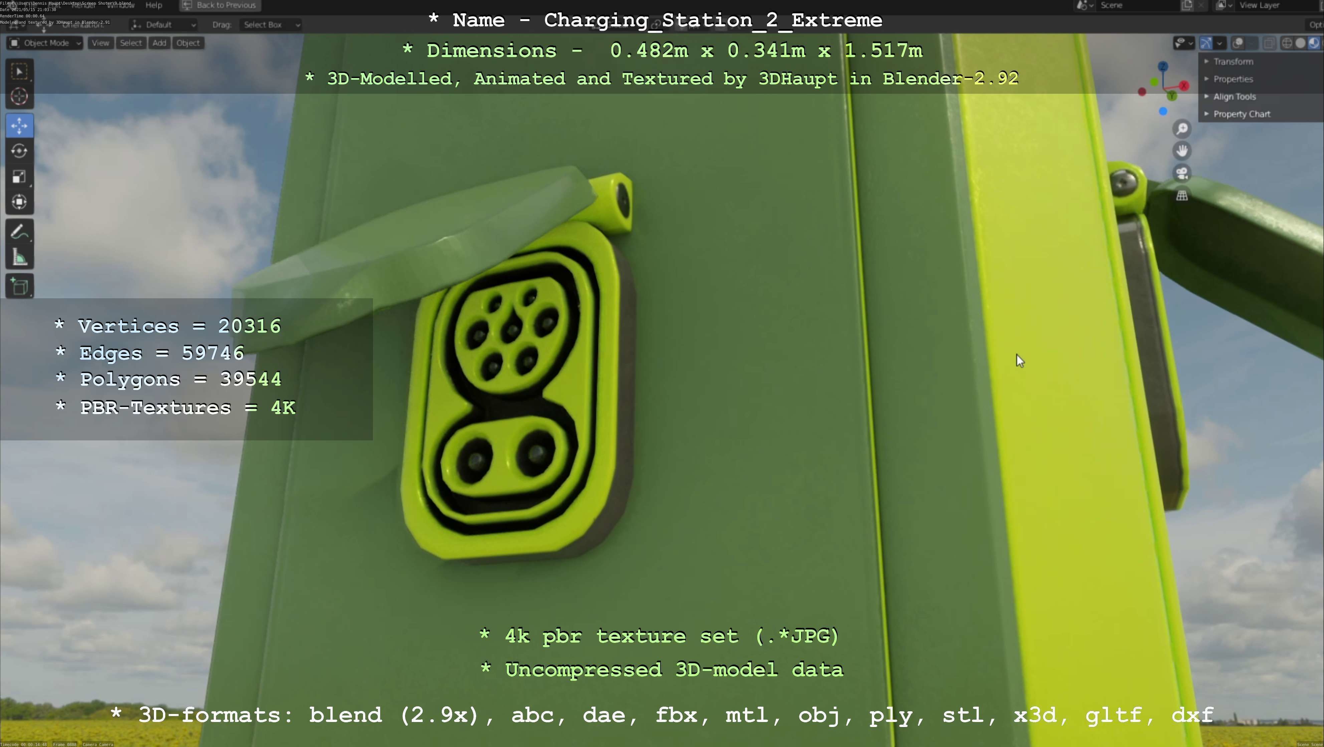Select the combined Transform tool
The width and height of the screenshot is (1324, 747).
(19, 202)
